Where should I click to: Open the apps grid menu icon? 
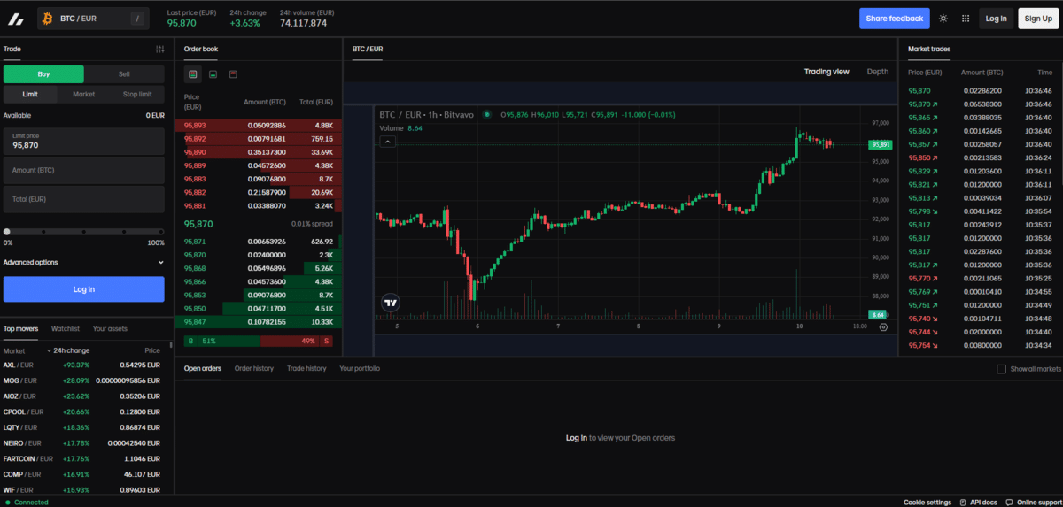[966, 18]
